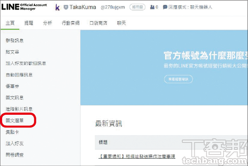This screenshot has height=166, width=248.
Task: Click the LINE Official Account Manager logo
Action: coord(24,7)
